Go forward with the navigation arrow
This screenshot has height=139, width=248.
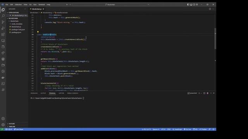tap(71, 5)
